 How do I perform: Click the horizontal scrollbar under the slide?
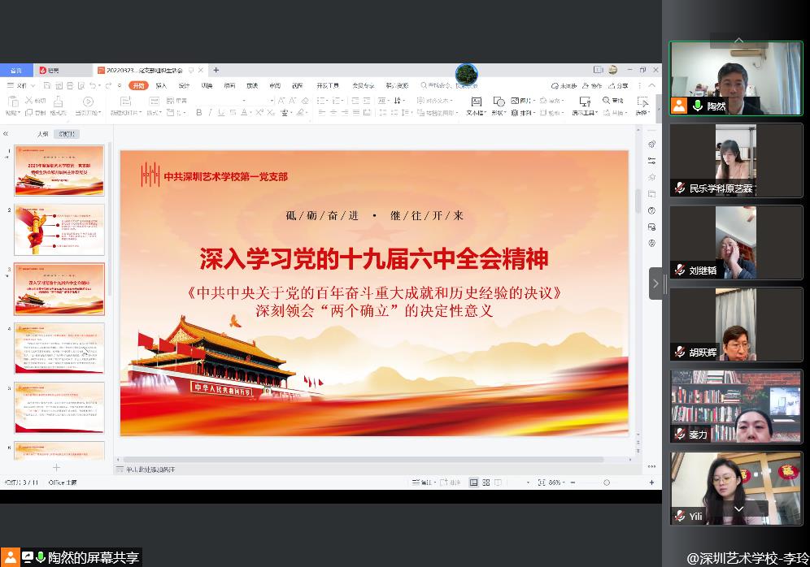tap(362, 459)
